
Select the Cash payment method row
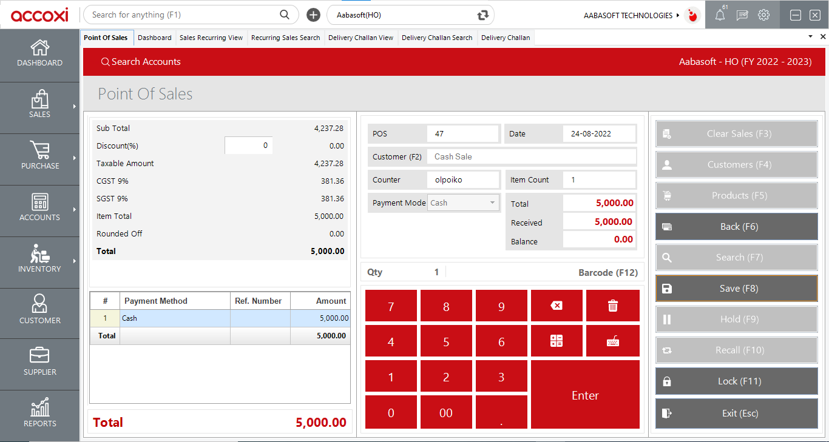tap(220, 318)
